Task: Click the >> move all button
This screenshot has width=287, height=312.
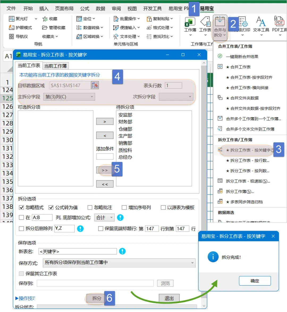Action: pyautogui.click(x=105, y=170)
